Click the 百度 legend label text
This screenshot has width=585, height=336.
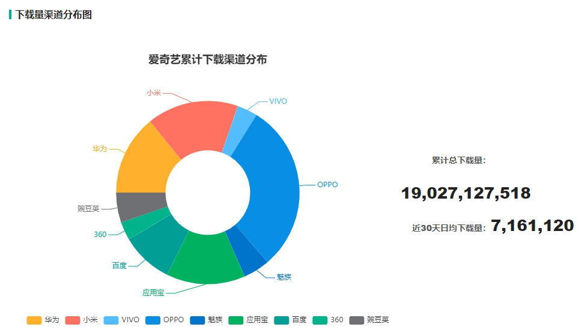coord(299,320)
